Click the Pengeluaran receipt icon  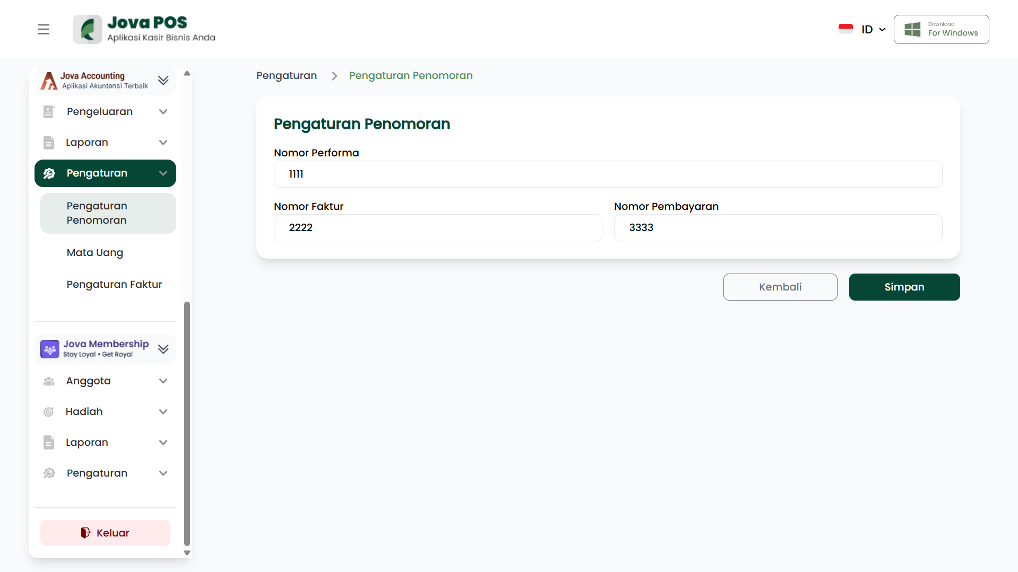[x=49, y=112]
